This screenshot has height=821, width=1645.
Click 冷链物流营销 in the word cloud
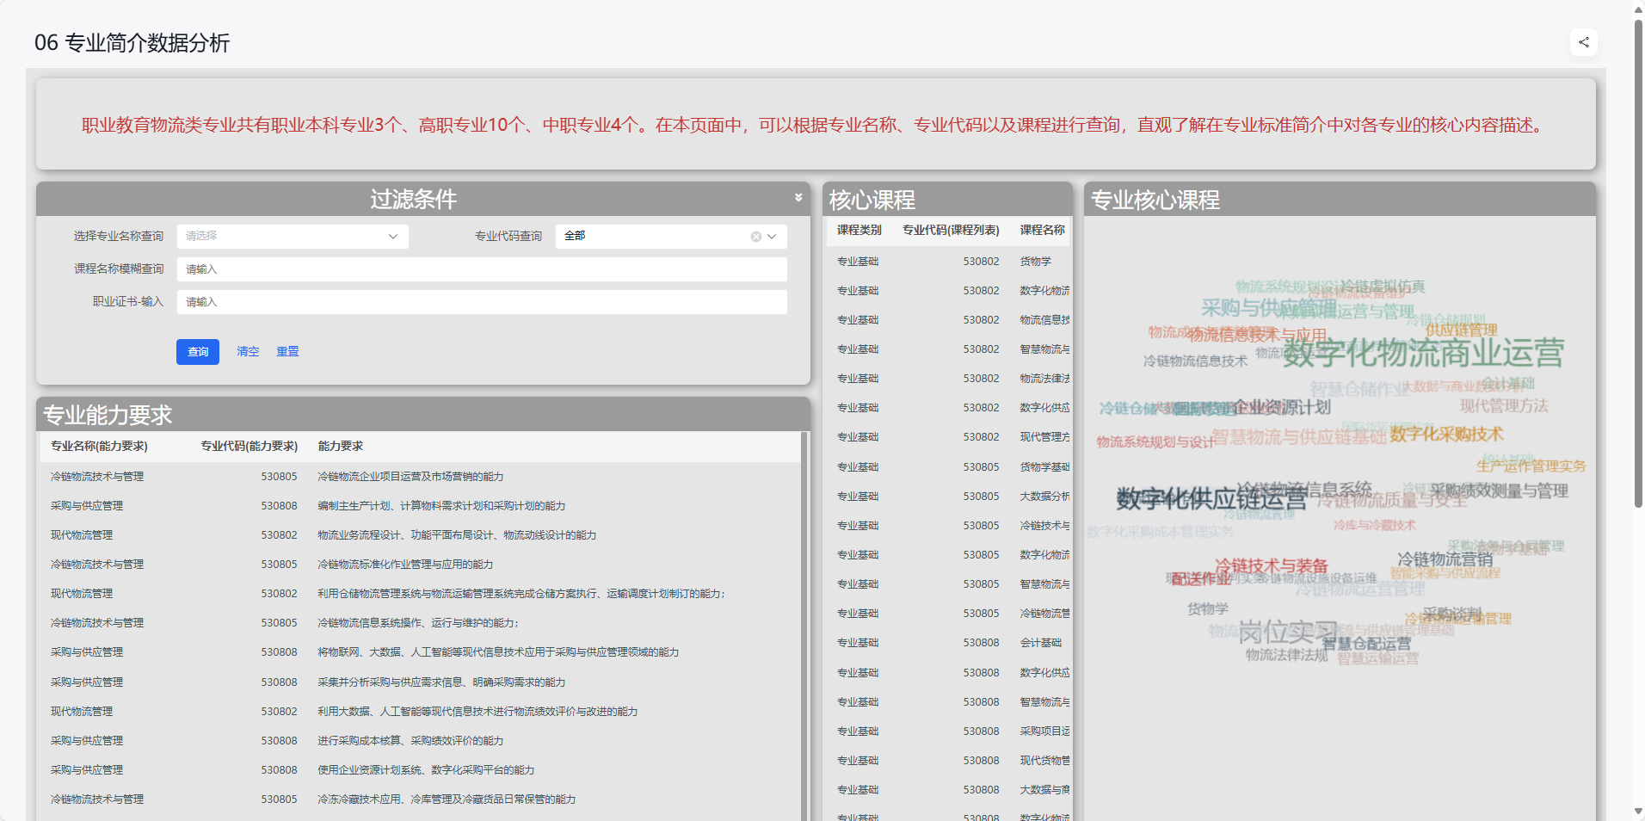coord(1445,559)
